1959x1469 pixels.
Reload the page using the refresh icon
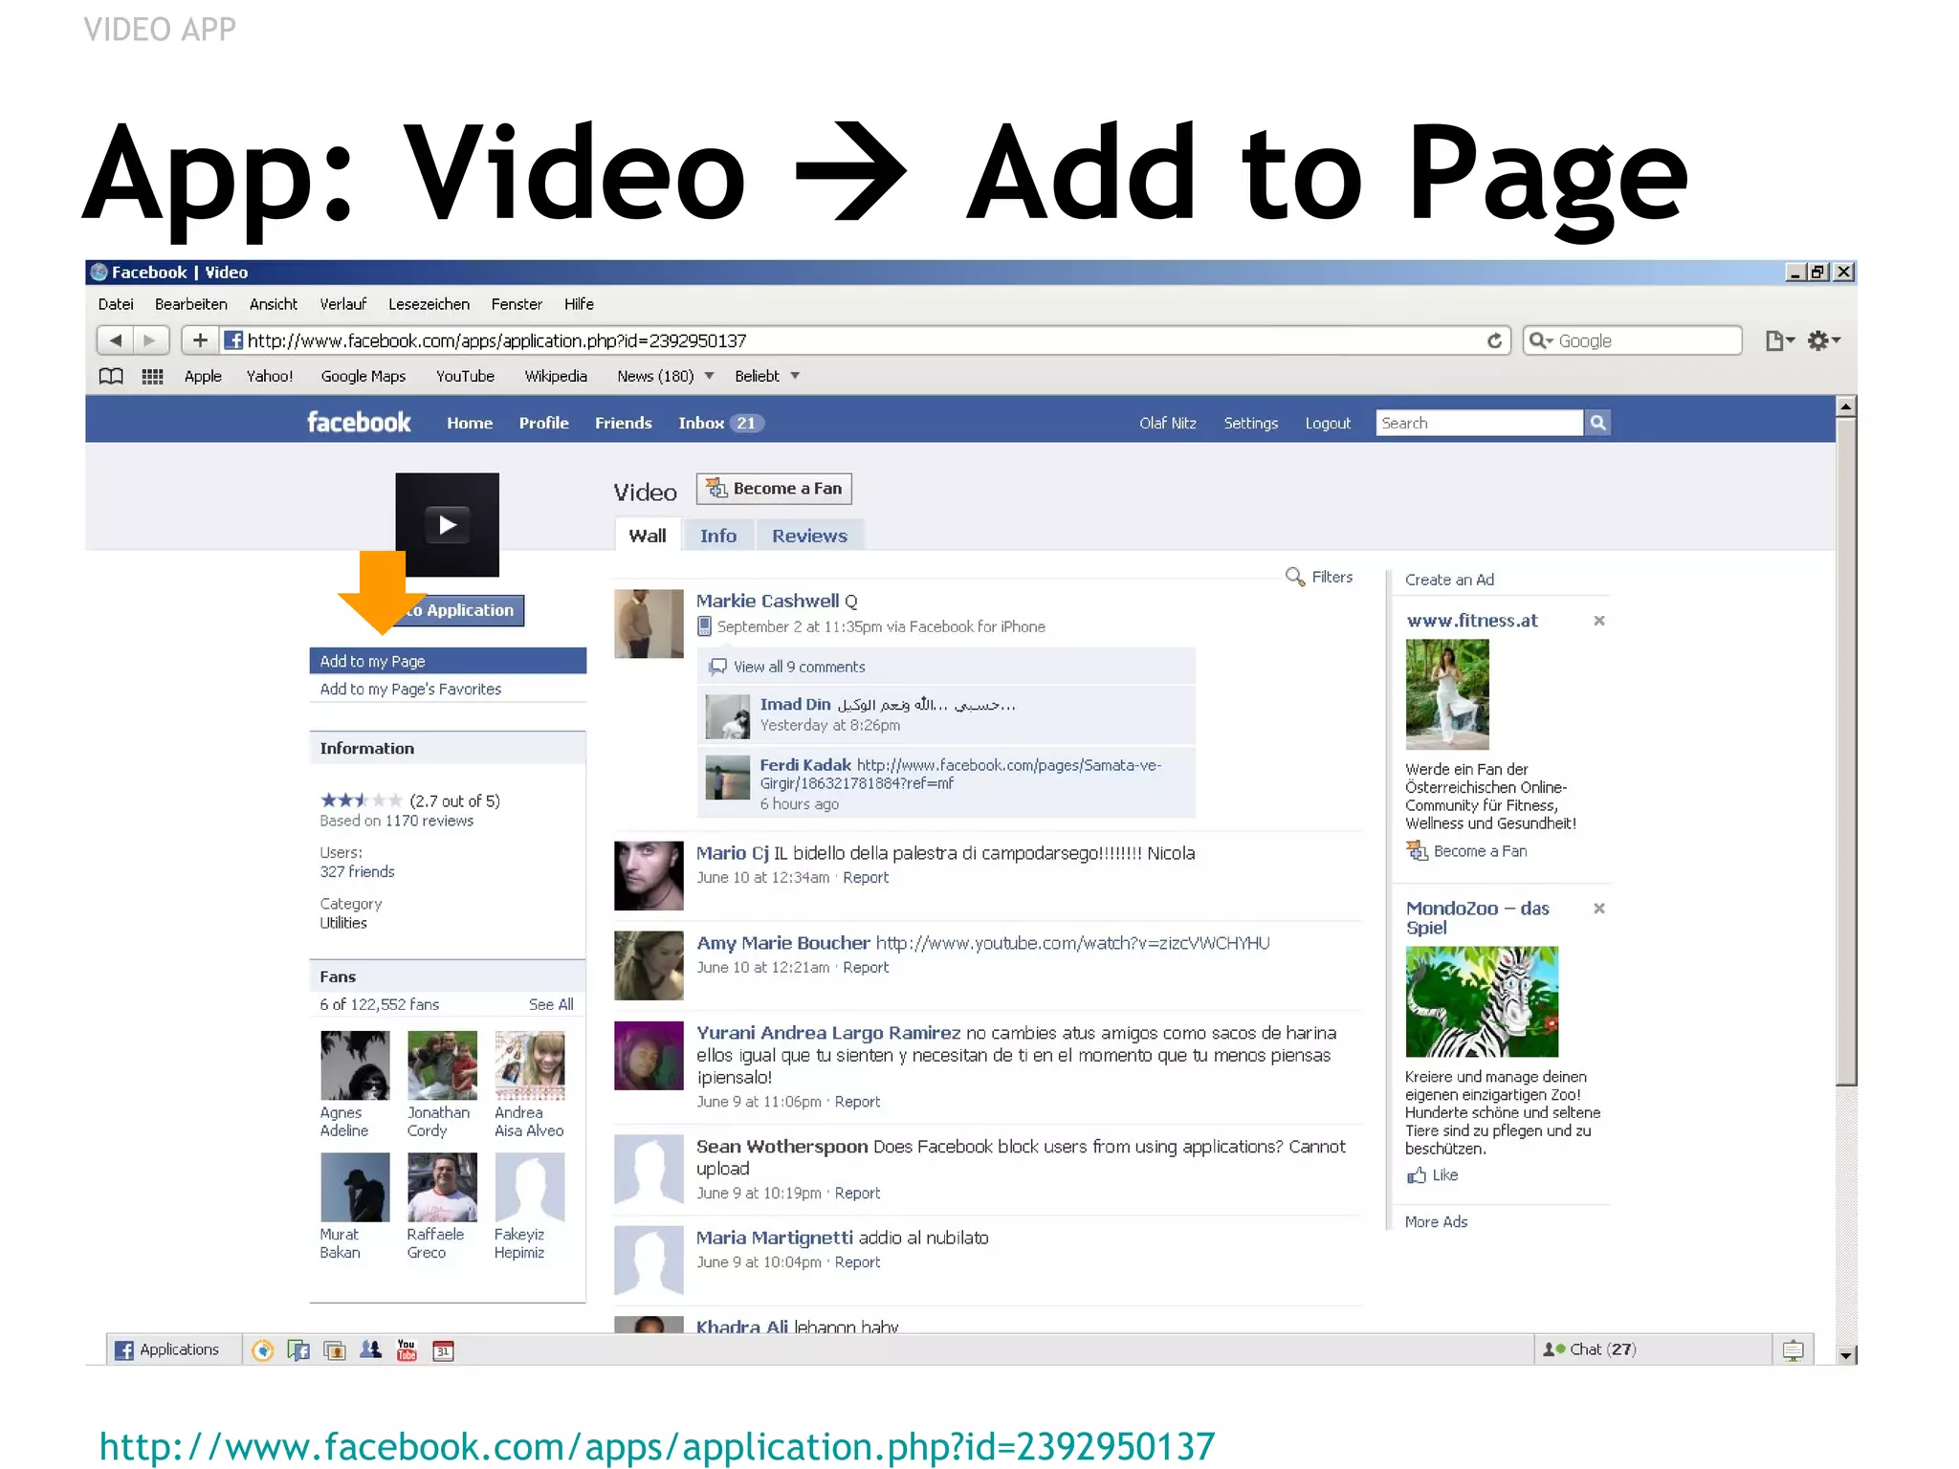1494,340
